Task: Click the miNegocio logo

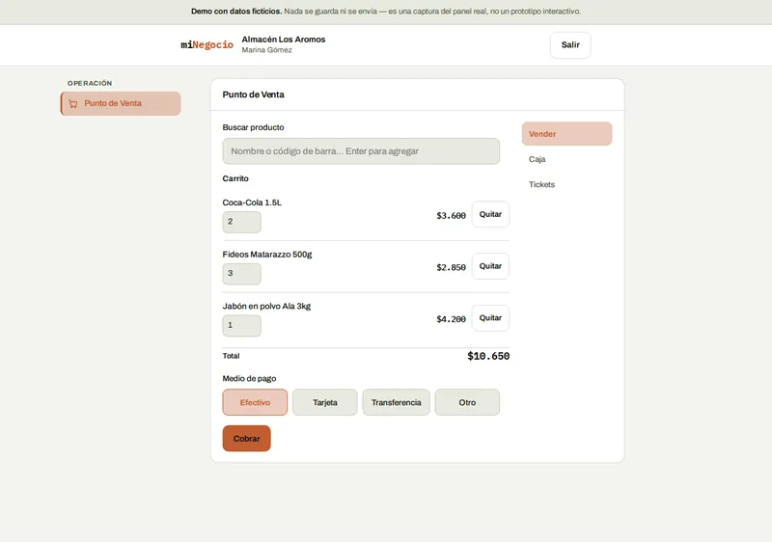Action: pyautogui.click(x=207, y=44)
